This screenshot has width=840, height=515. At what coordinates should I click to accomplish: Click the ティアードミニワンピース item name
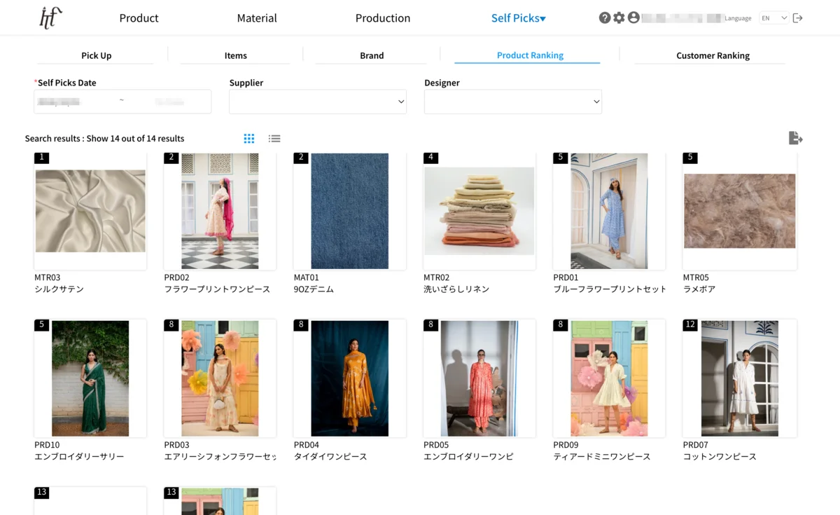click(x=602, y=457)
